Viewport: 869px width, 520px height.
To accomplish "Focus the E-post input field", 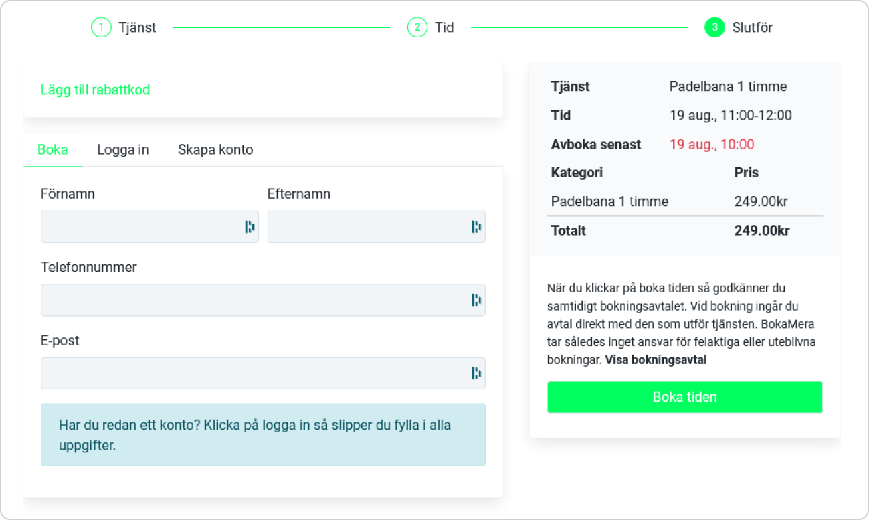I will 263,373.
